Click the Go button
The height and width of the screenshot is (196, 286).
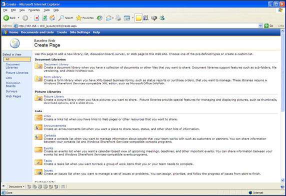click(269, 26)
